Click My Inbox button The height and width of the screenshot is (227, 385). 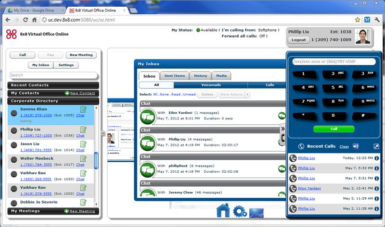tap(40, 65)
